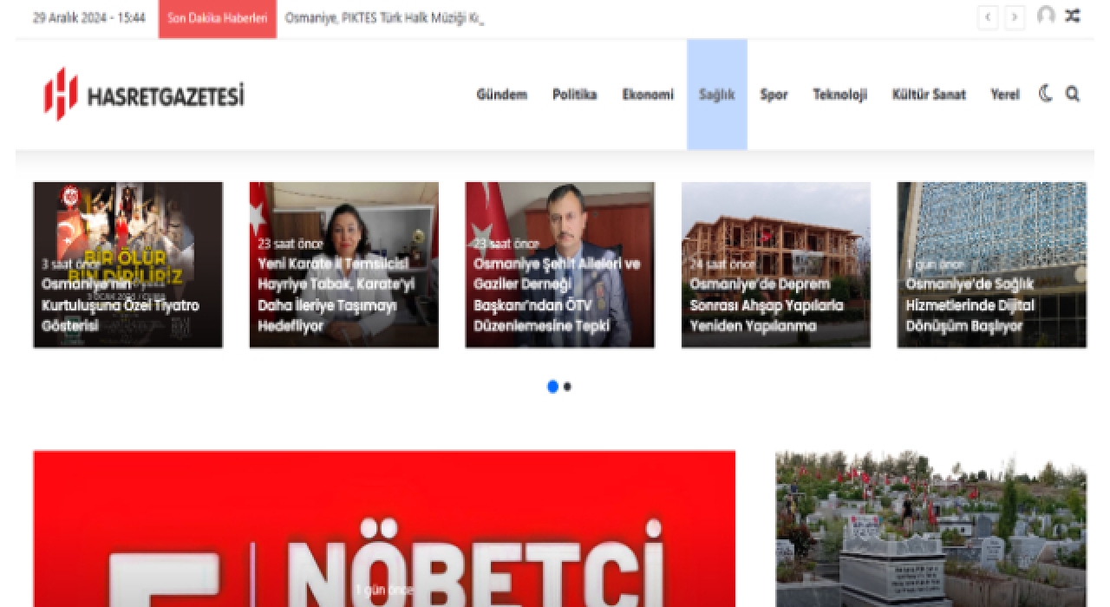
Task: Click the Hasret Gazetesi logo
Action: (144, 94)
